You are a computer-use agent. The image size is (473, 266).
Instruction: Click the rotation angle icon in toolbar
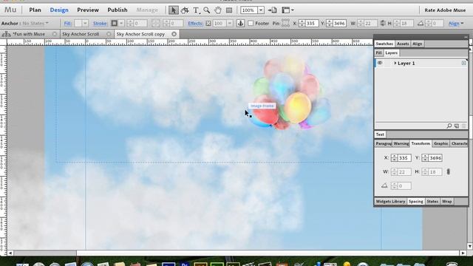[421, 23]
